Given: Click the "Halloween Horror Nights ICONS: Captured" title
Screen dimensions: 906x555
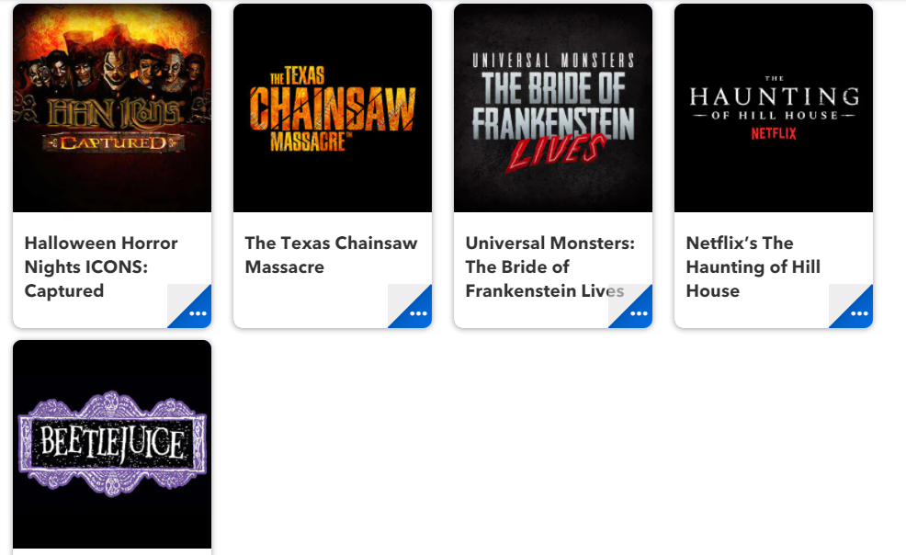Looking at the screenshot, I should tap(101, 266).
